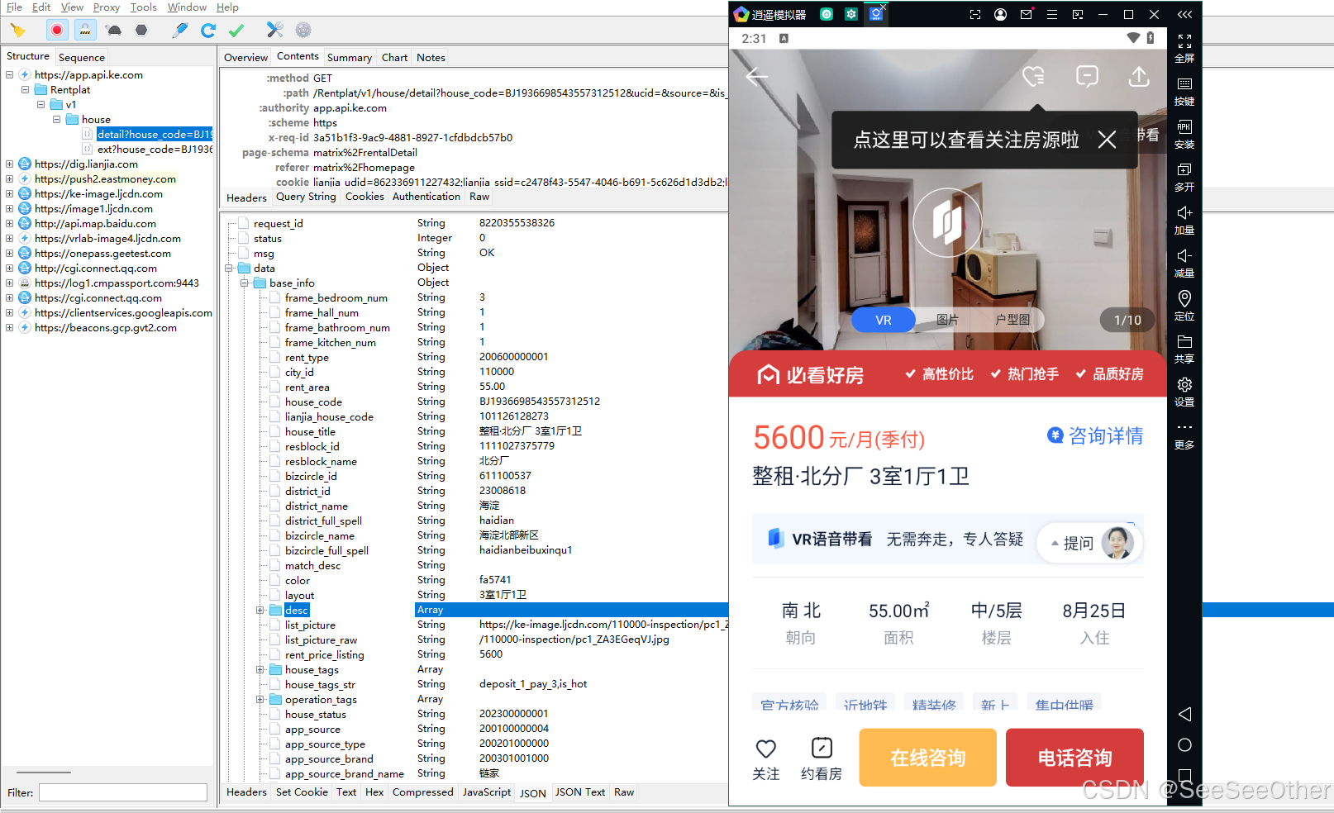Tap the 约看房 calendar button
1334x813 pixels.
822,758
